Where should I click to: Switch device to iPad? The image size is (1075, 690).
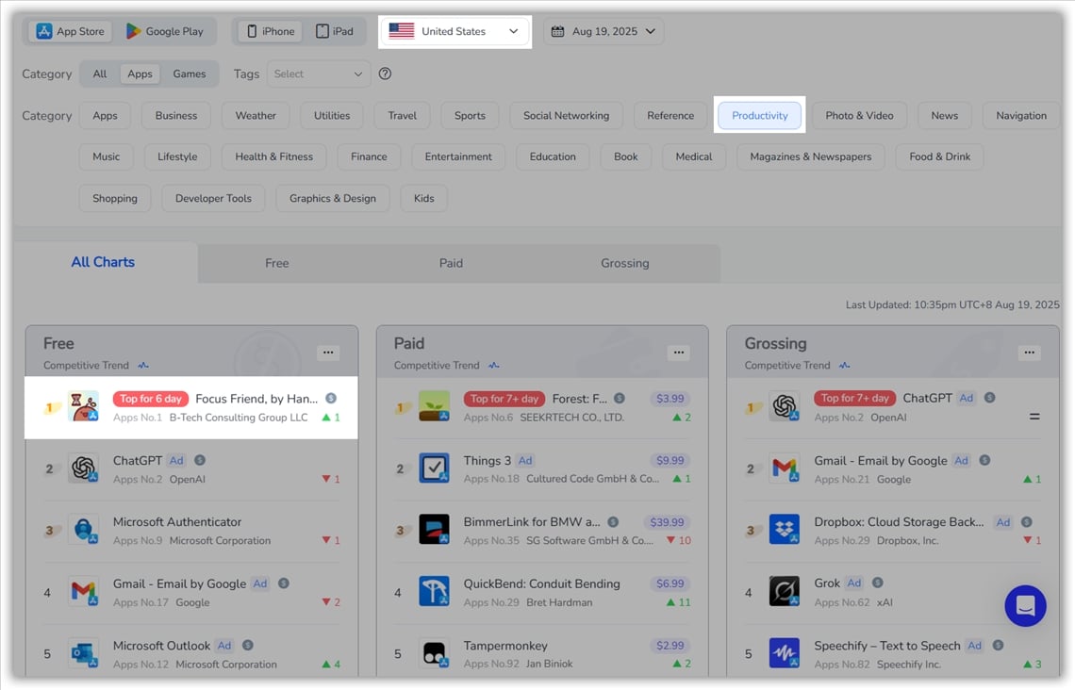point(335,31)
